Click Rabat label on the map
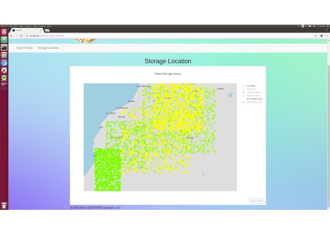 coord(132,101)
